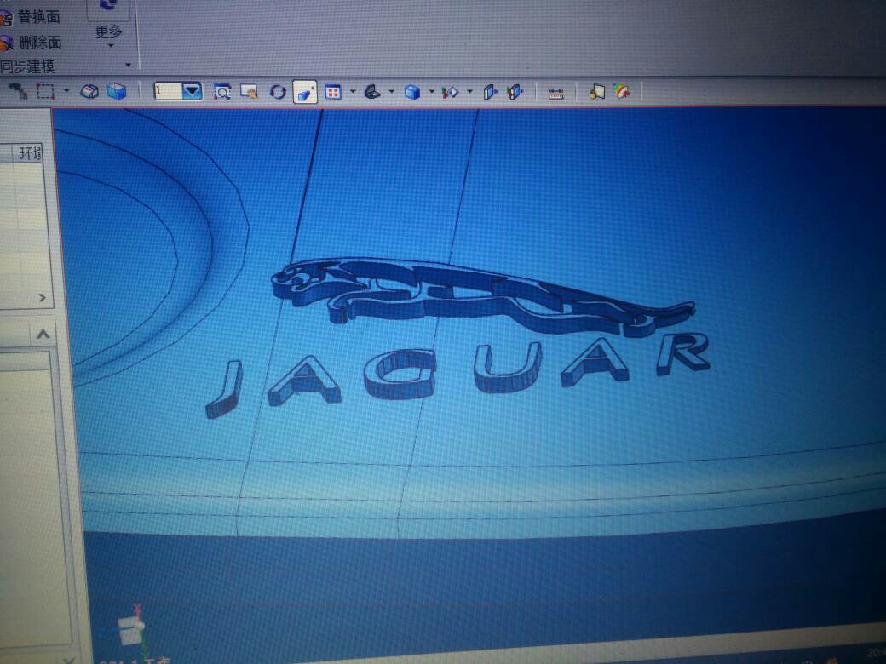Image resolution: width=886 pixels, height=664 pixels.
Task: Click the right scroll arrow in left panel
Action: pos(43,298)
